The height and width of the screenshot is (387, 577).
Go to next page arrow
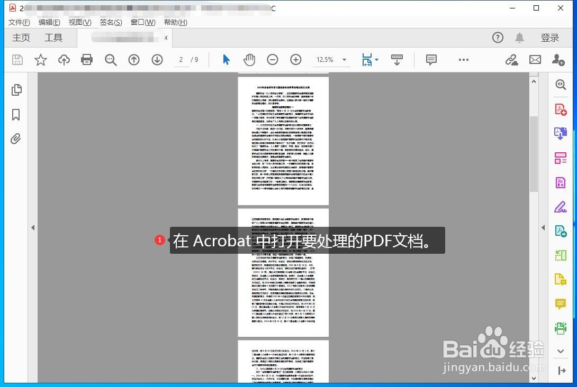click(157, 60)
